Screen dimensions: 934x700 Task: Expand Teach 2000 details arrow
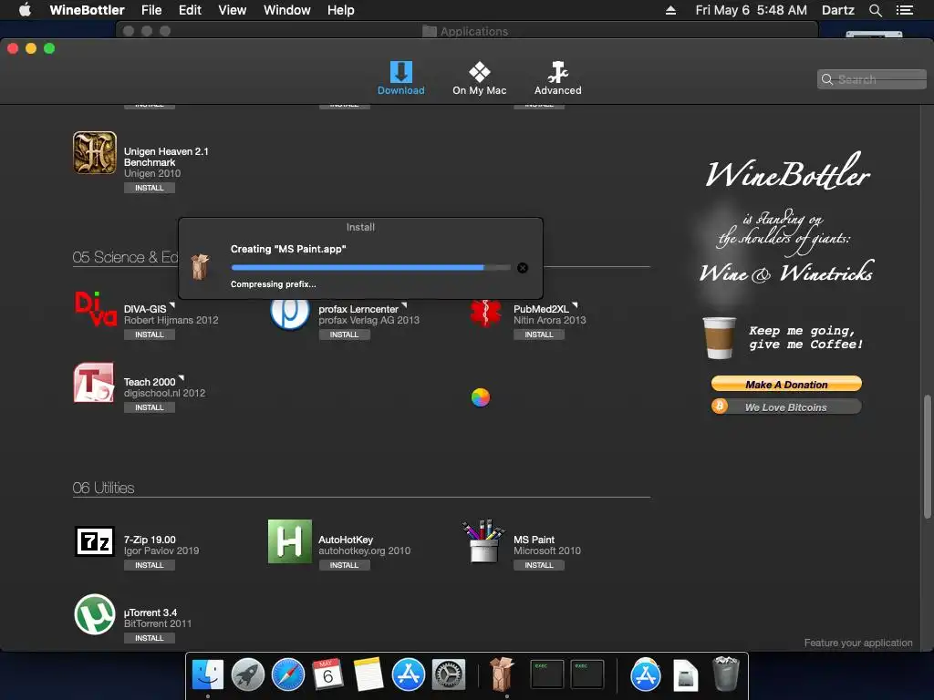[182, 378]
